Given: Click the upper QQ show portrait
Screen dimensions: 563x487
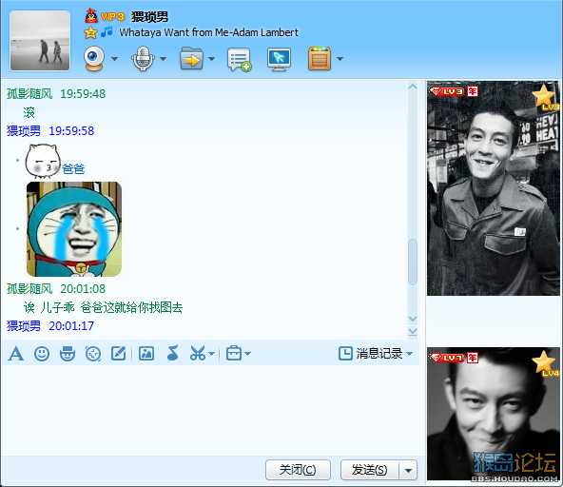Looking at the screenshot, I should click(493, 188).
